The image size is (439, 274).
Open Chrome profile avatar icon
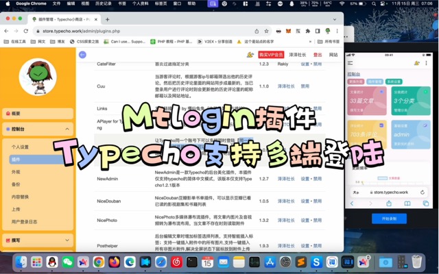(327, 31)
